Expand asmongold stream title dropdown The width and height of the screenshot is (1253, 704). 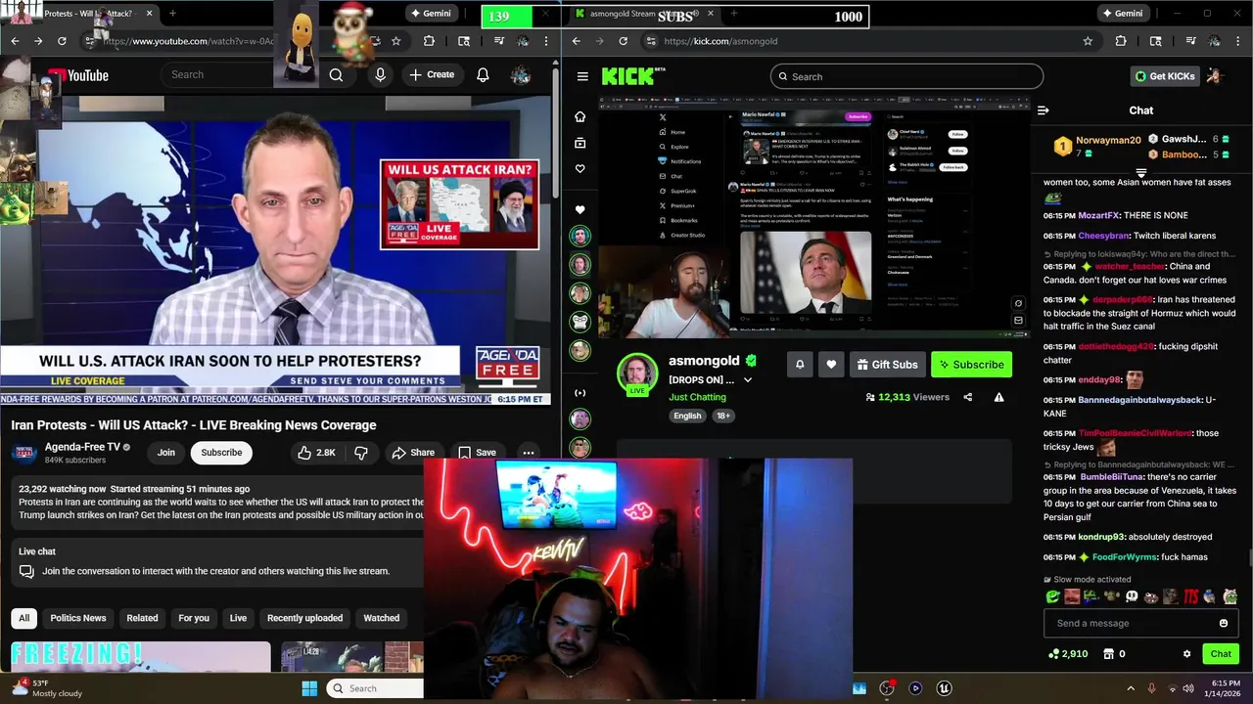pos(748,380)
